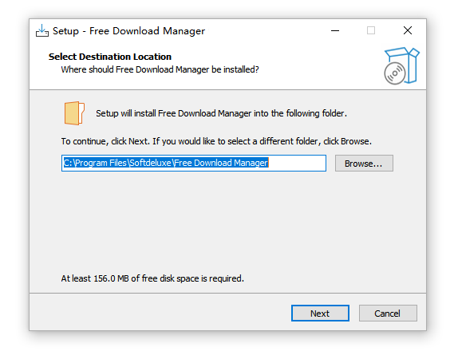
Task: Click the 'Setup - Free Download Manager' title text
Action: 128,31
